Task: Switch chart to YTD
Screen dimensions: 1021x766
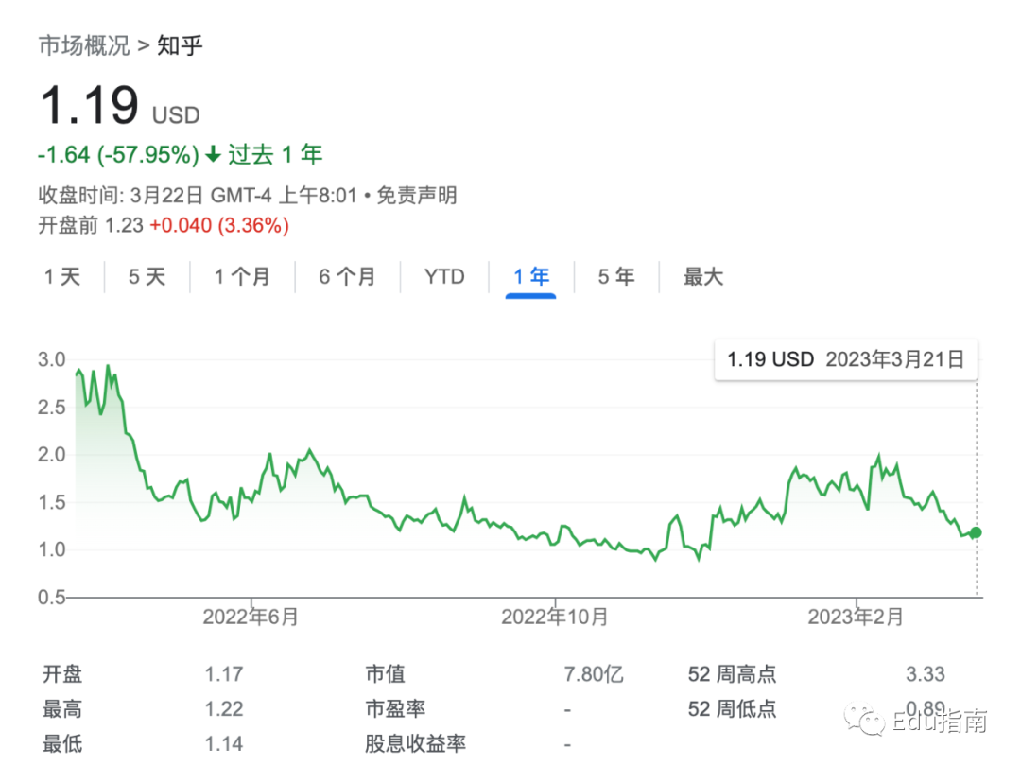Action: click(x=444, y=277)
